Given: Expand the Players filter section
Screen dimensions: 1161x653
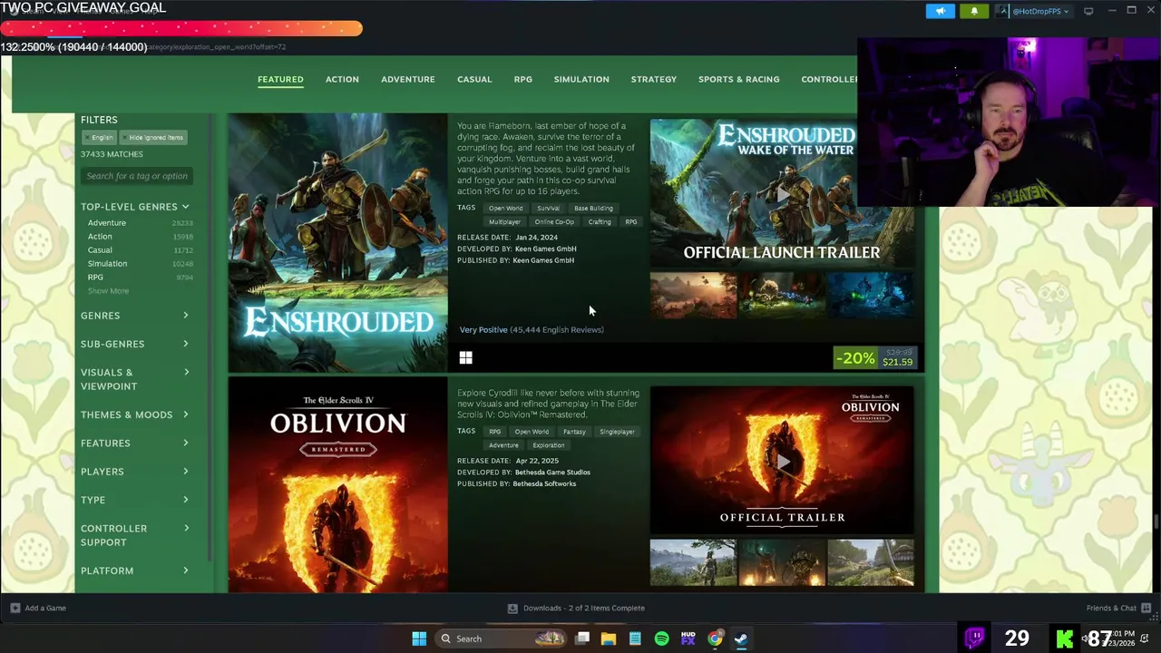Looking at the screenshot, I should pos(135,472).
